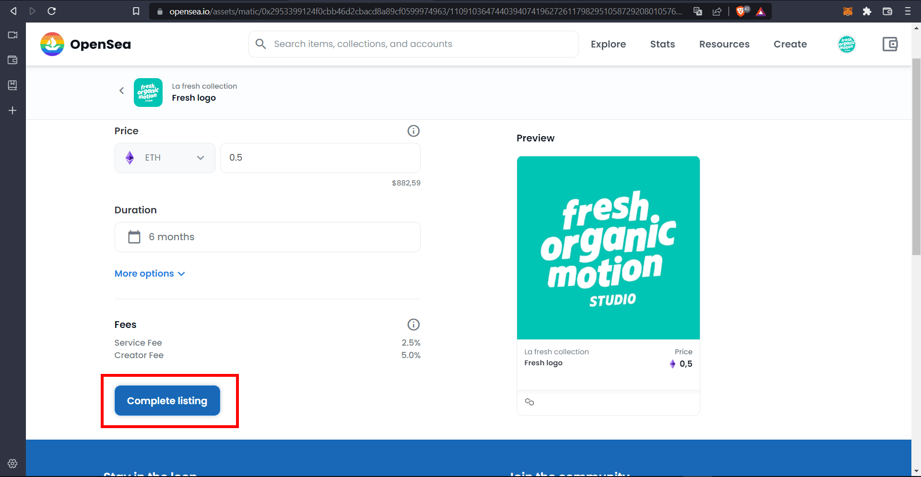Viewport: 921px width, 477px height.
Task: Click the share page icon
Action: [x=717, y=12]
